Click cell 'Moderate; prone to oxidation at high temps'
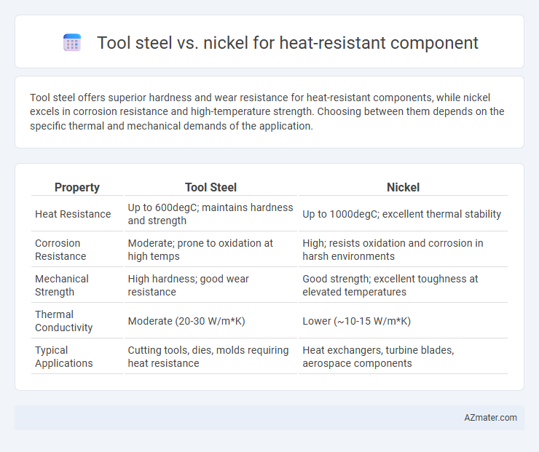 point(211,250)
